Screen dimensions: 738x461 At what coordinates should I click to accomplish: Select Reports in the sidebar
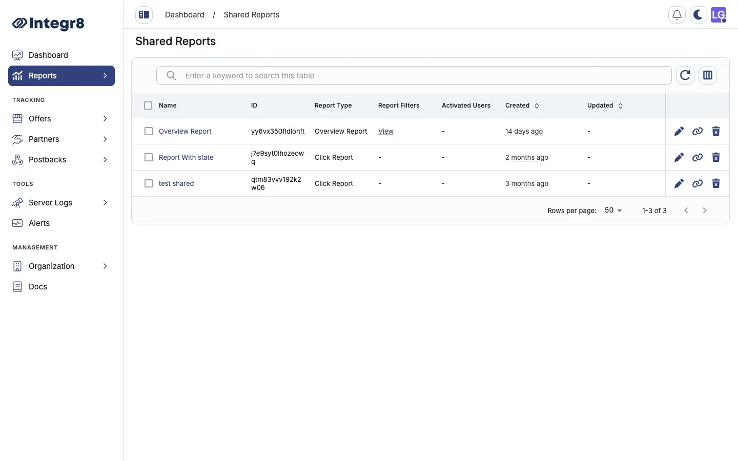pyautogui.click(x=61, y=76)
